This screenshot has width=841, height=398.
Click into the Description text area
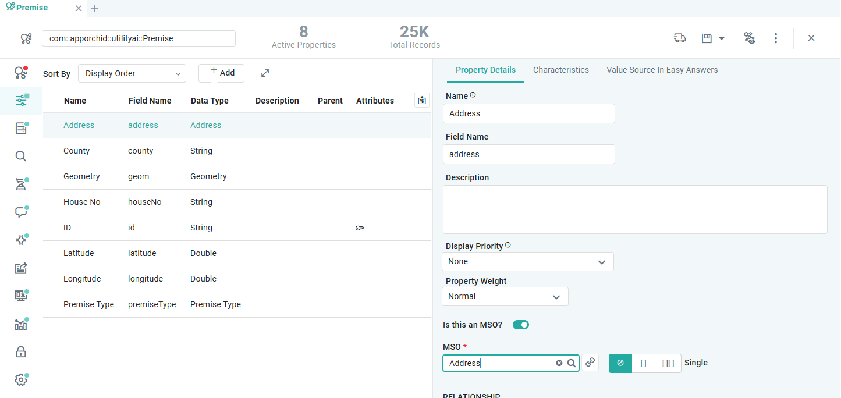634,209
